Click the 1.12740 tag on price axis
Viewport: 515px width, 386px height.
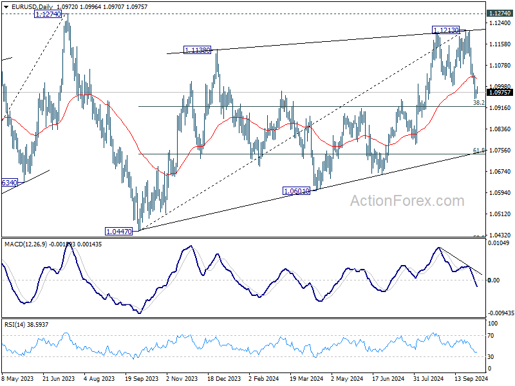click(x=500, y=14)
